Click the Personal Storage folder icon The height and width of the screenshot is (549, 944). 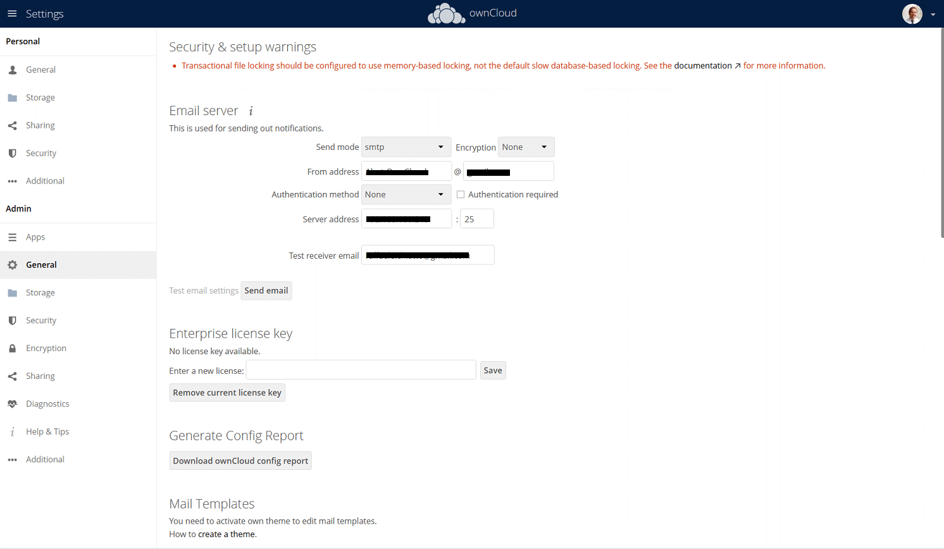tap(12, 98)
